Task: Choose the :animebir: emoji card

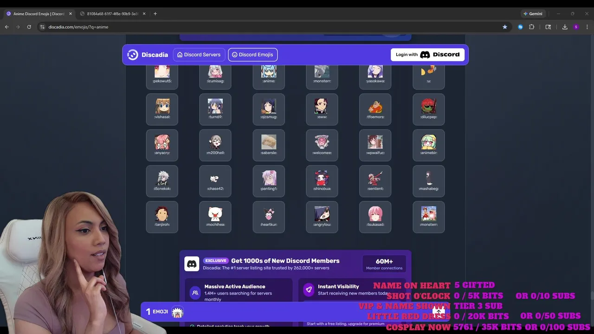Action: point(429,145)
